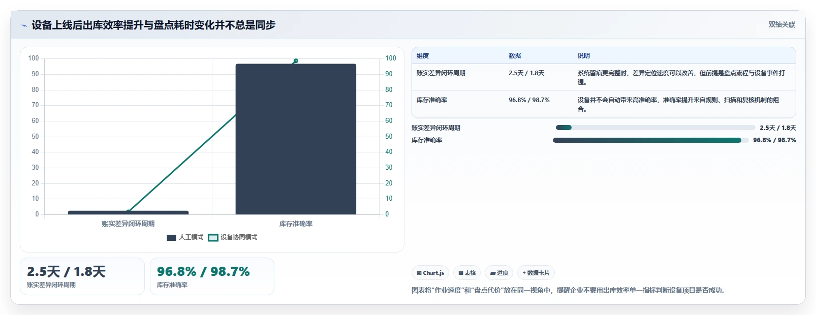Click x-axis label 库存准确率

pos(296,224)
